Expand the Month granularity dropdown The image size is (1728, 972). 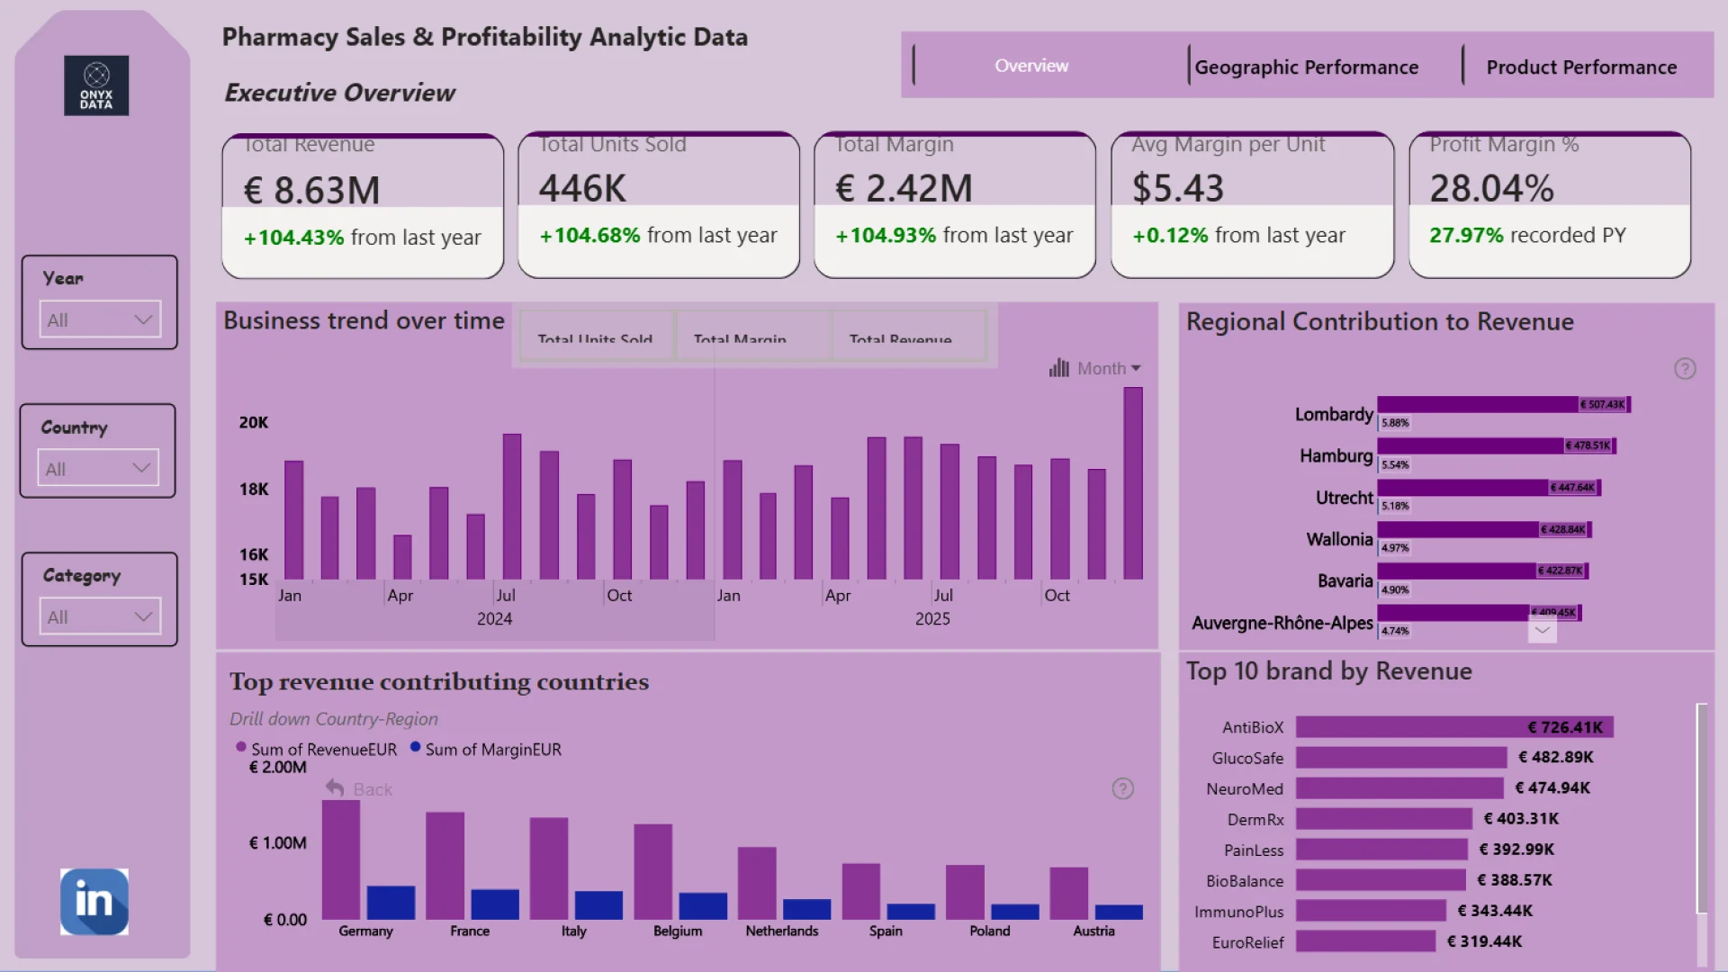(x=1136, y=368)
